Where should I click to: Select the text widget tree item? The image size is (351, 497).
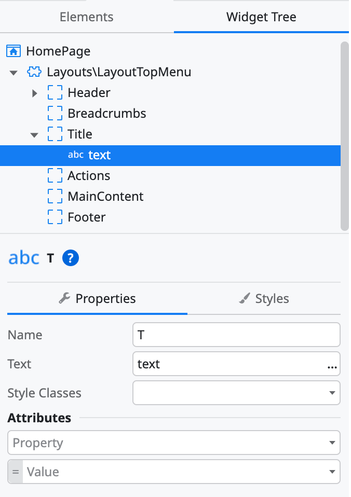coord(99,155)
